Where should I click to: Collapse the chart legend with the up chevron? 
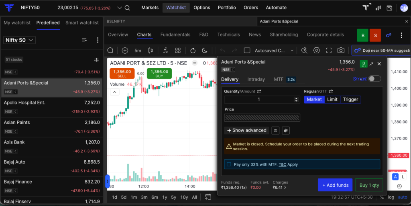point(114,92)
